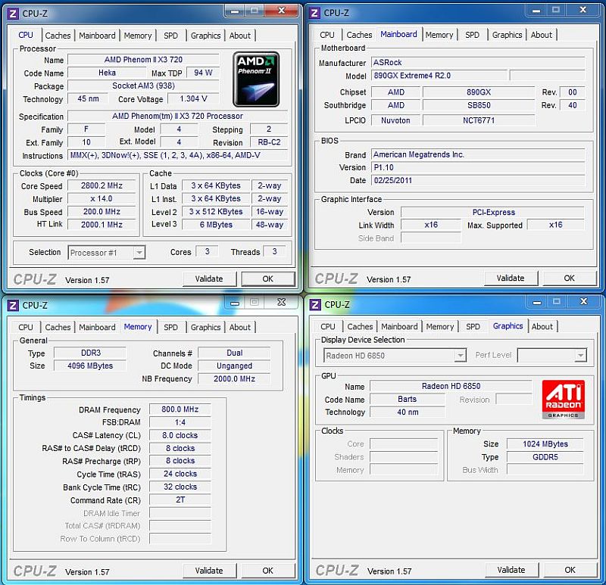Switch to Mainboard tab in the CPU window
Viewport: 606px width, 585px height.
(97, 36)
